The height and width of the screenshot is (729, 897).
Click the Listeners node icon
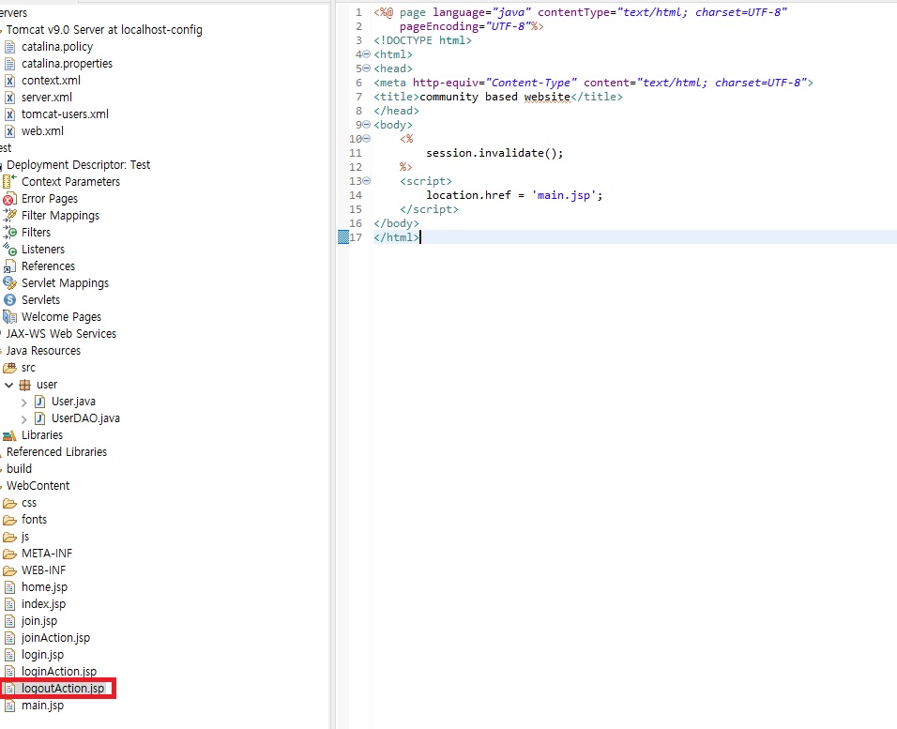(9, 250)
